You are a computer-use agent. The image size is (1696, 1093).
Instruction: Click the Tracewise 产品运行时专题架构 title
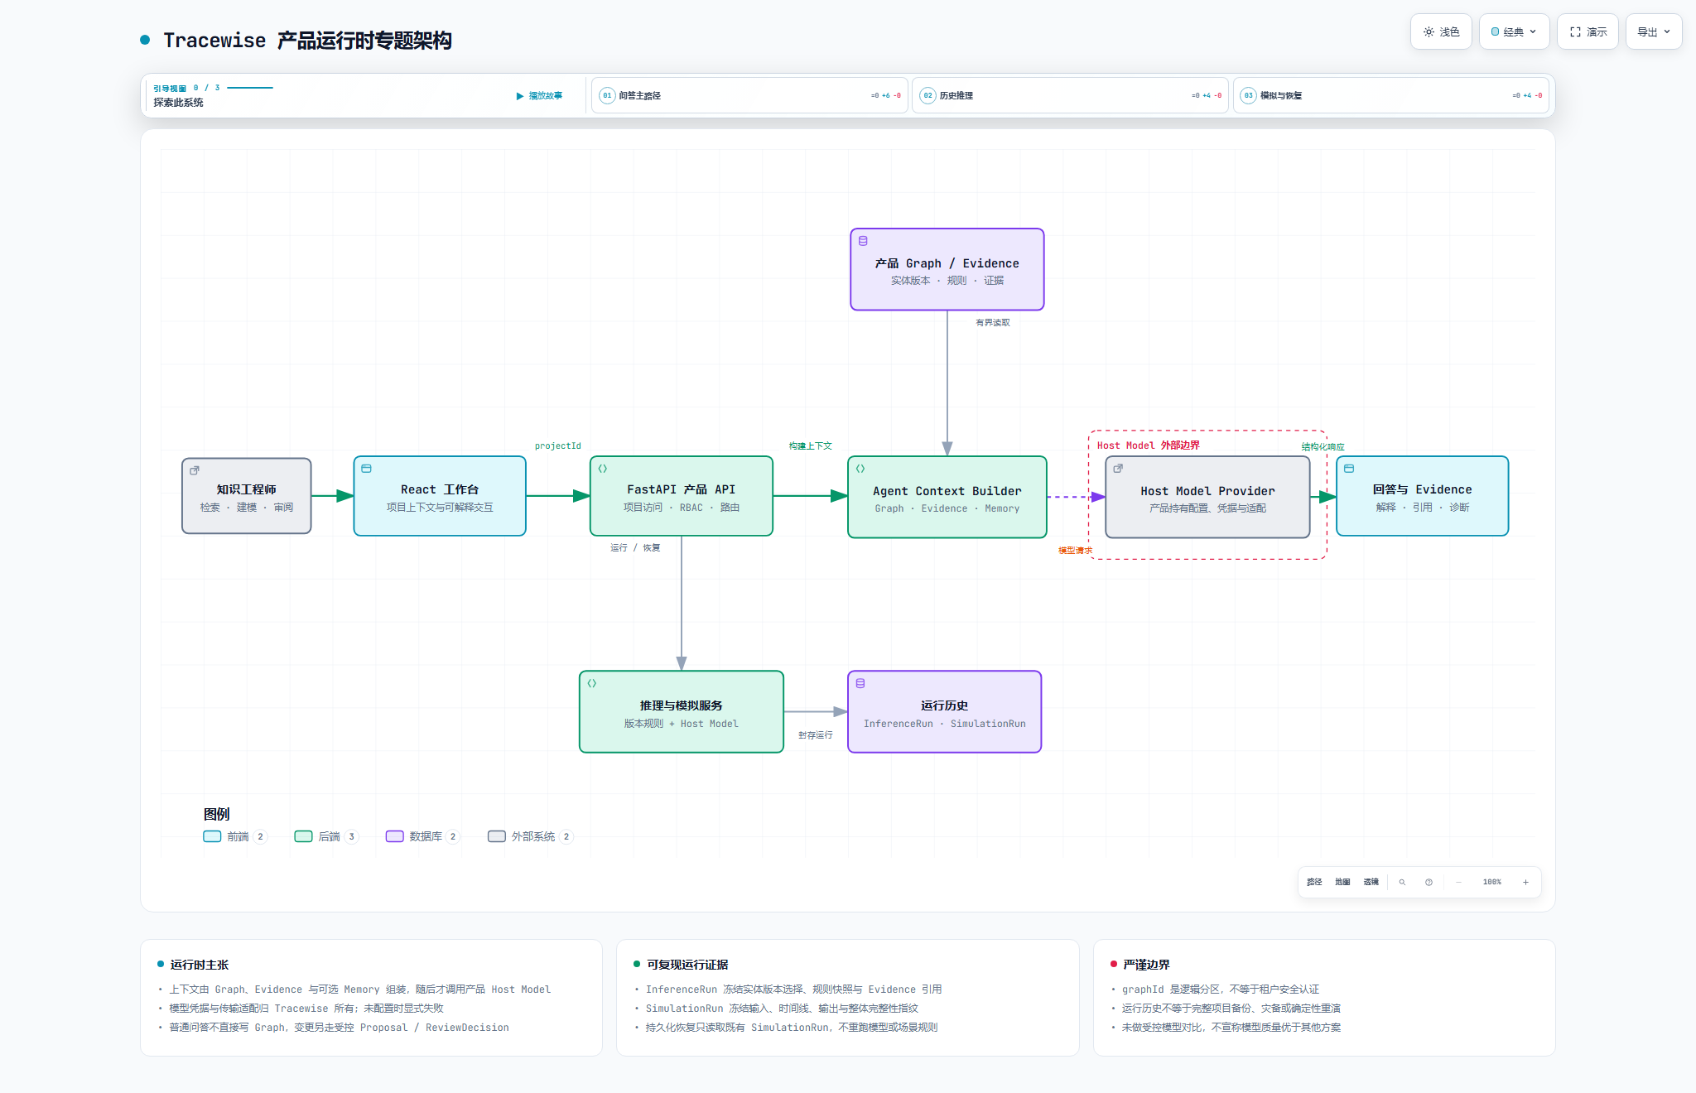click(307, 41)
